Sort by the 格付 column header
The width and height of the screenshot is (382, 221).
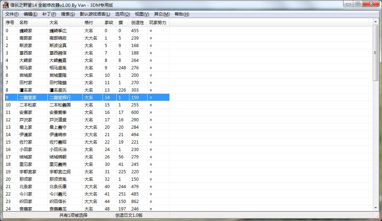click(x=92, y=22)
